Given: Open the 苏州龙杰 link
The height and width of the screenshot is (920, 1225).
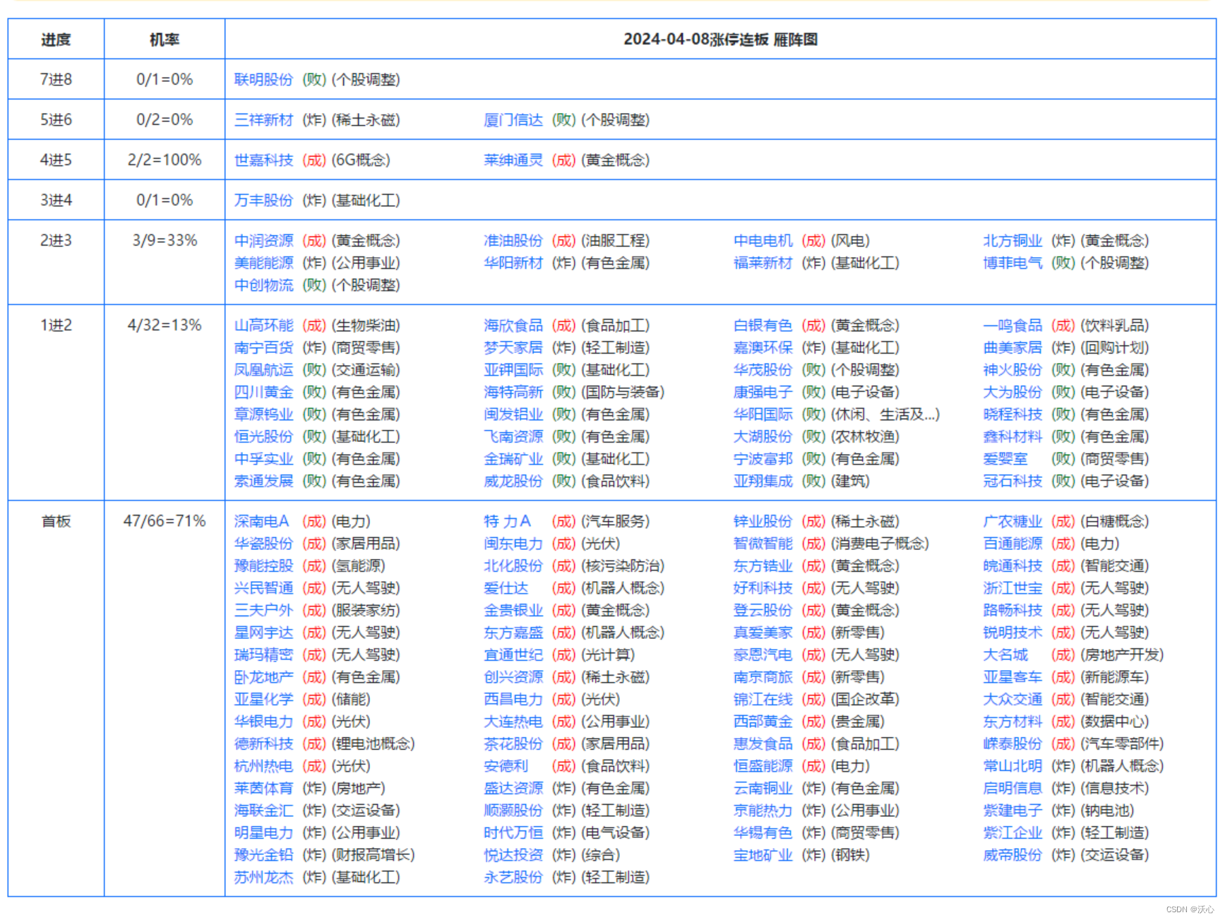Looking at the screenshot, I should [x=263, y=877].
